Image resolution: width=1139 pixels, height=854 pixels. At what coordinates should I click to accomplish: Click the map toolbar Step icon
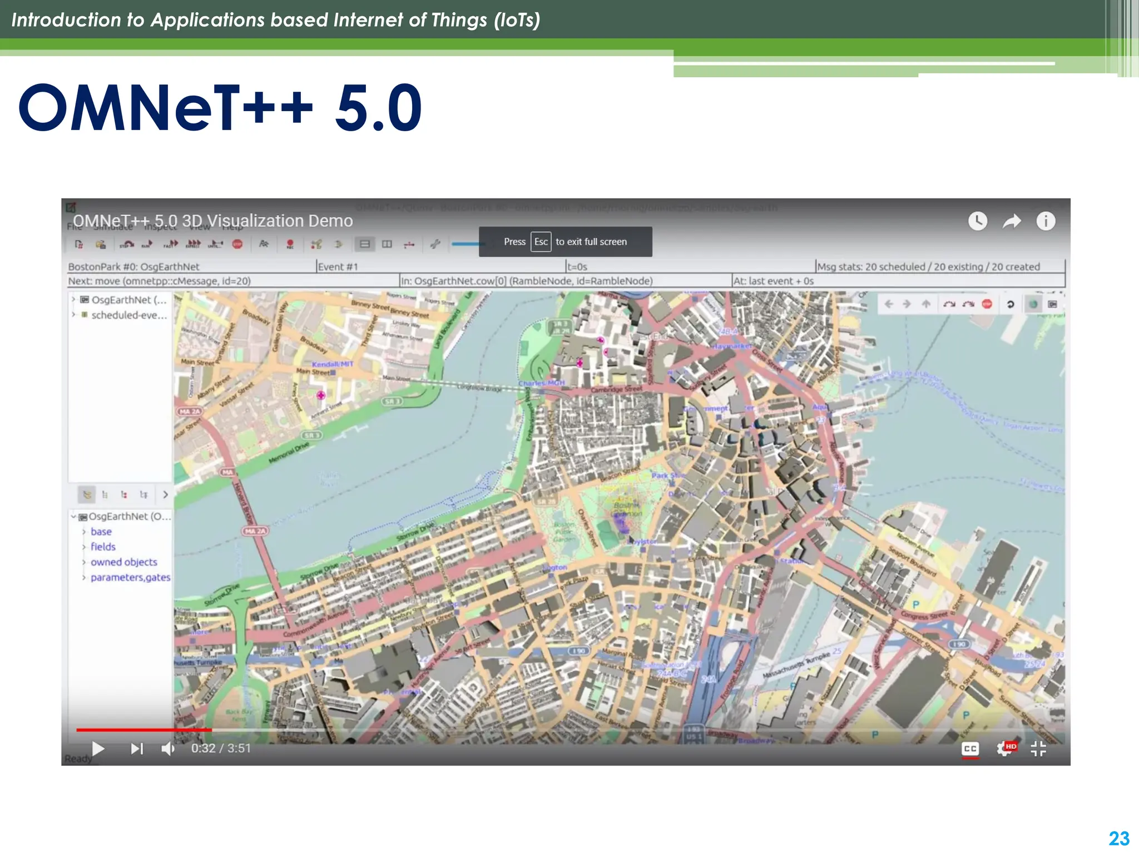[949, 304]
